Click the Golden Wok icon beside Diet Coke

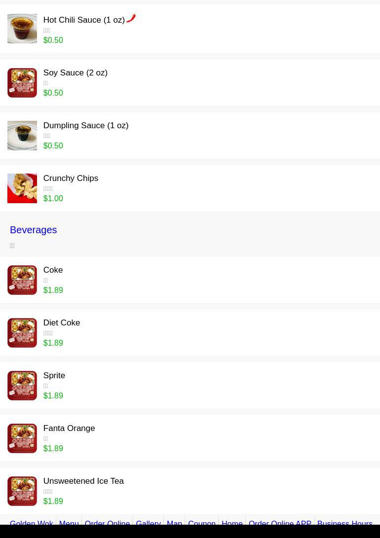(22, 333)
